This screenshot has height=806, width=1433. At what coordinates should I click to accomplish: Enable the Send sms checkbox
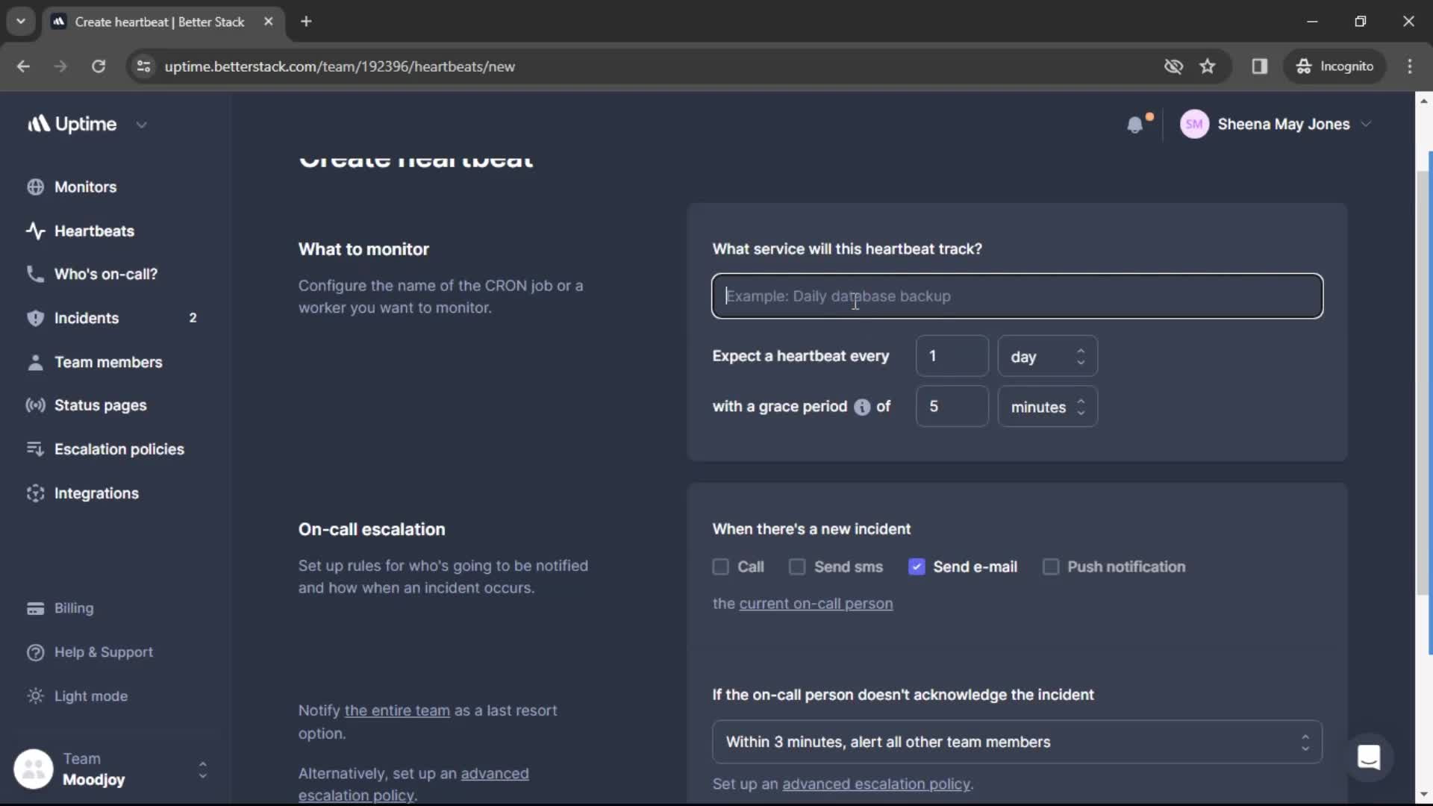click(795, 566)
